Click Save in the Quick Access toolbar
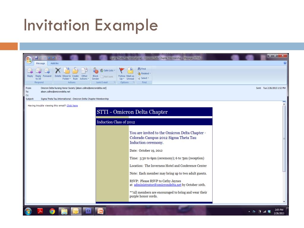Viewport: 304px width, 228px height. 36,58
